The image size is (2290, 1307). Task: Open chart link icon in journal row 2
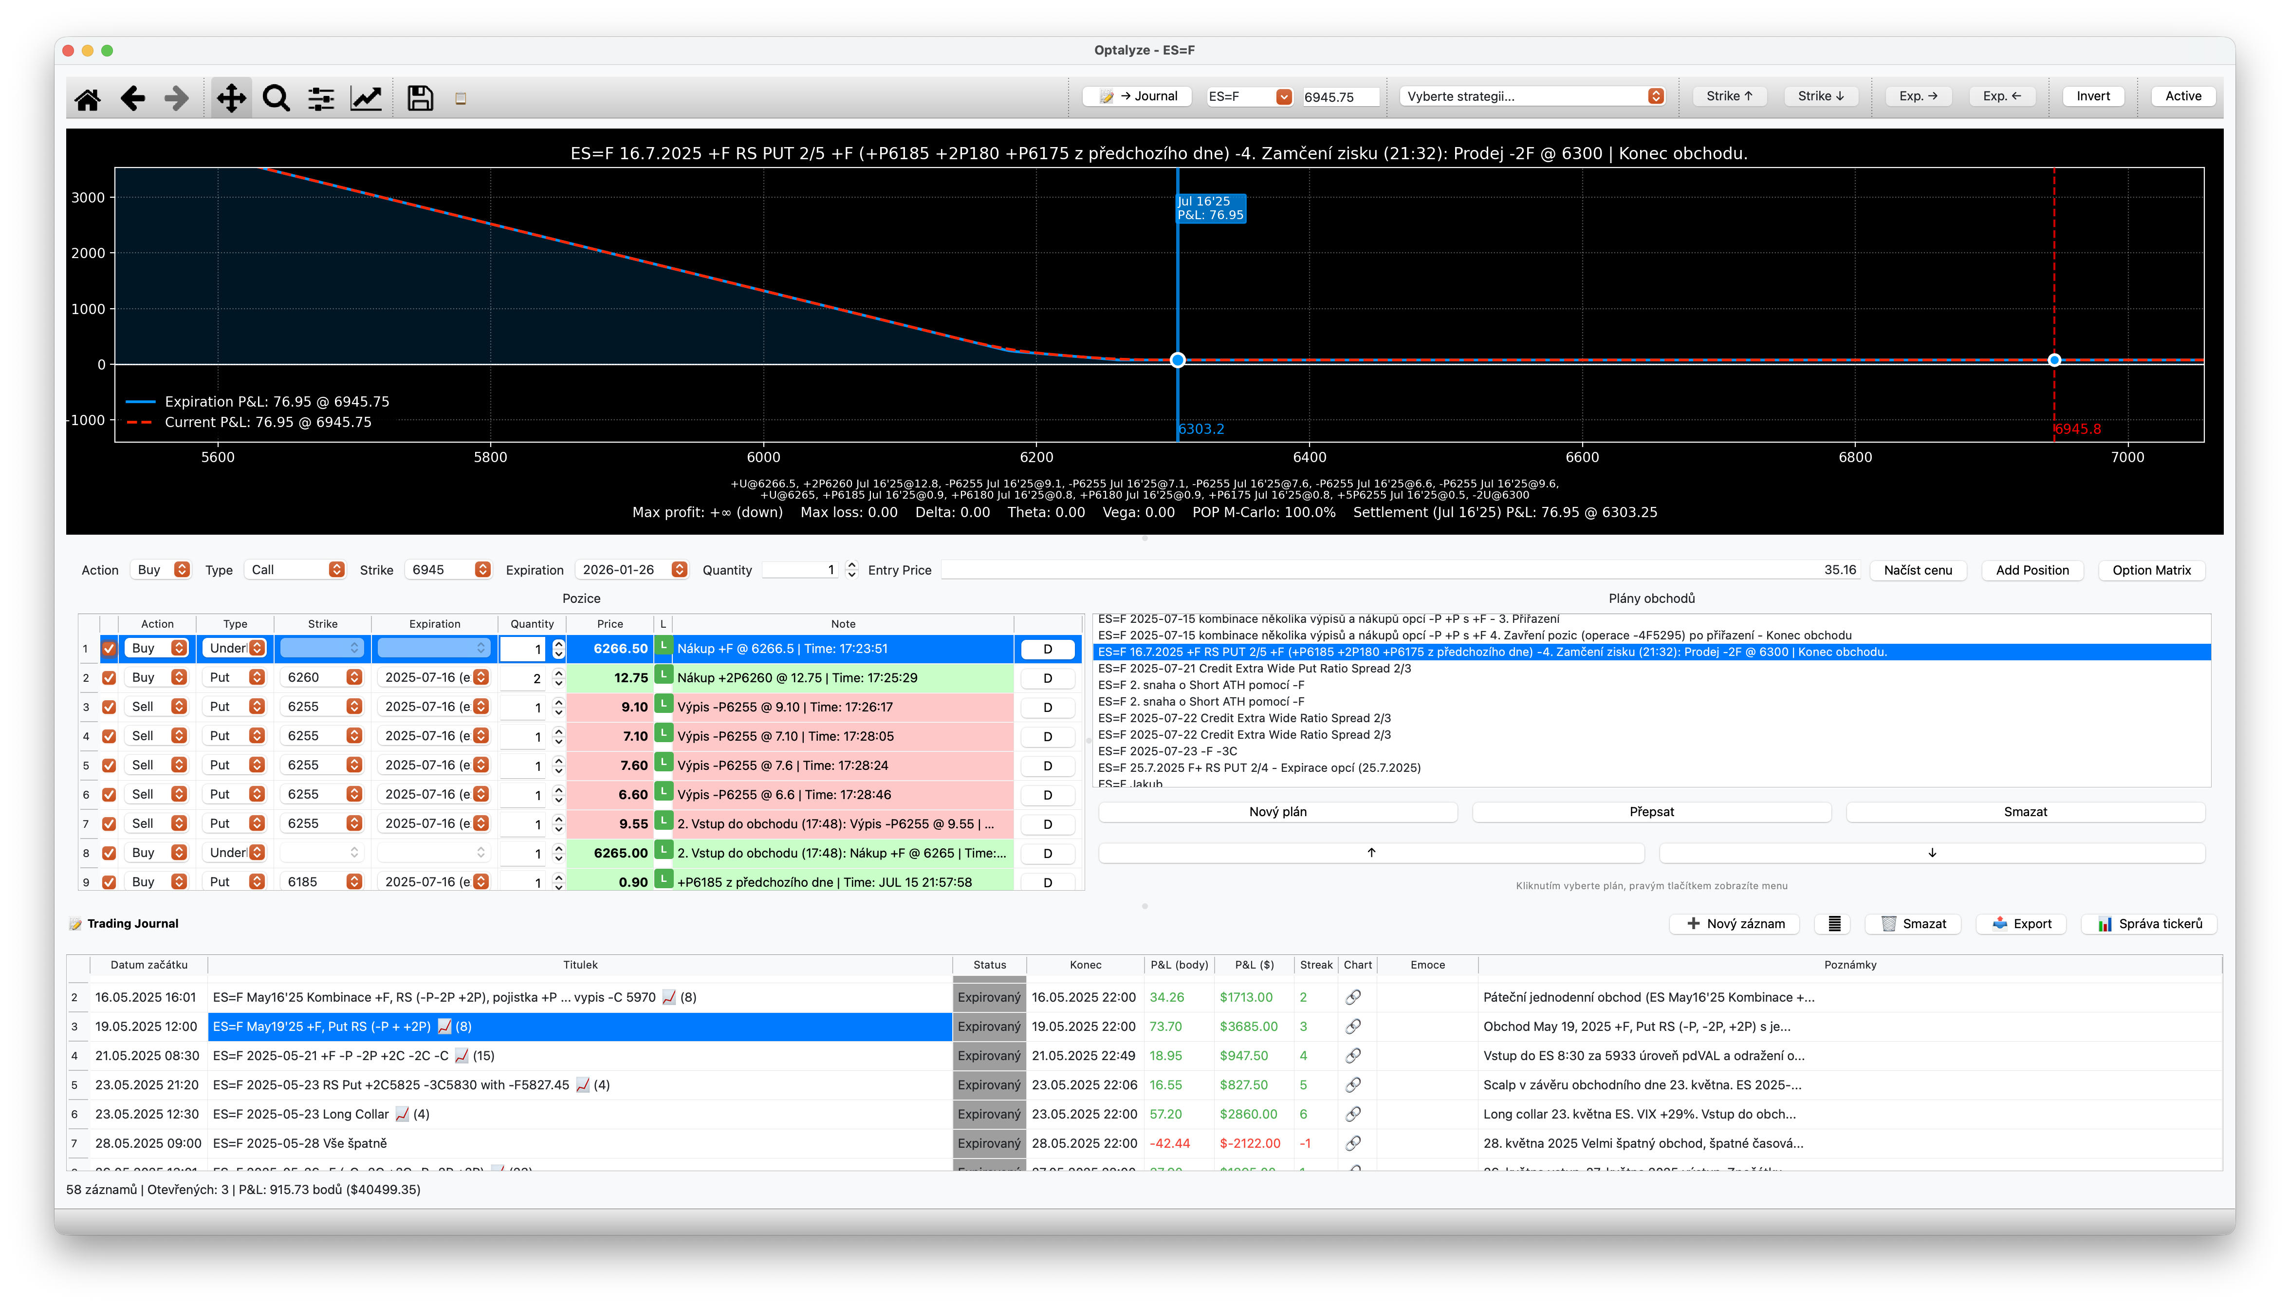[1353, 997]
